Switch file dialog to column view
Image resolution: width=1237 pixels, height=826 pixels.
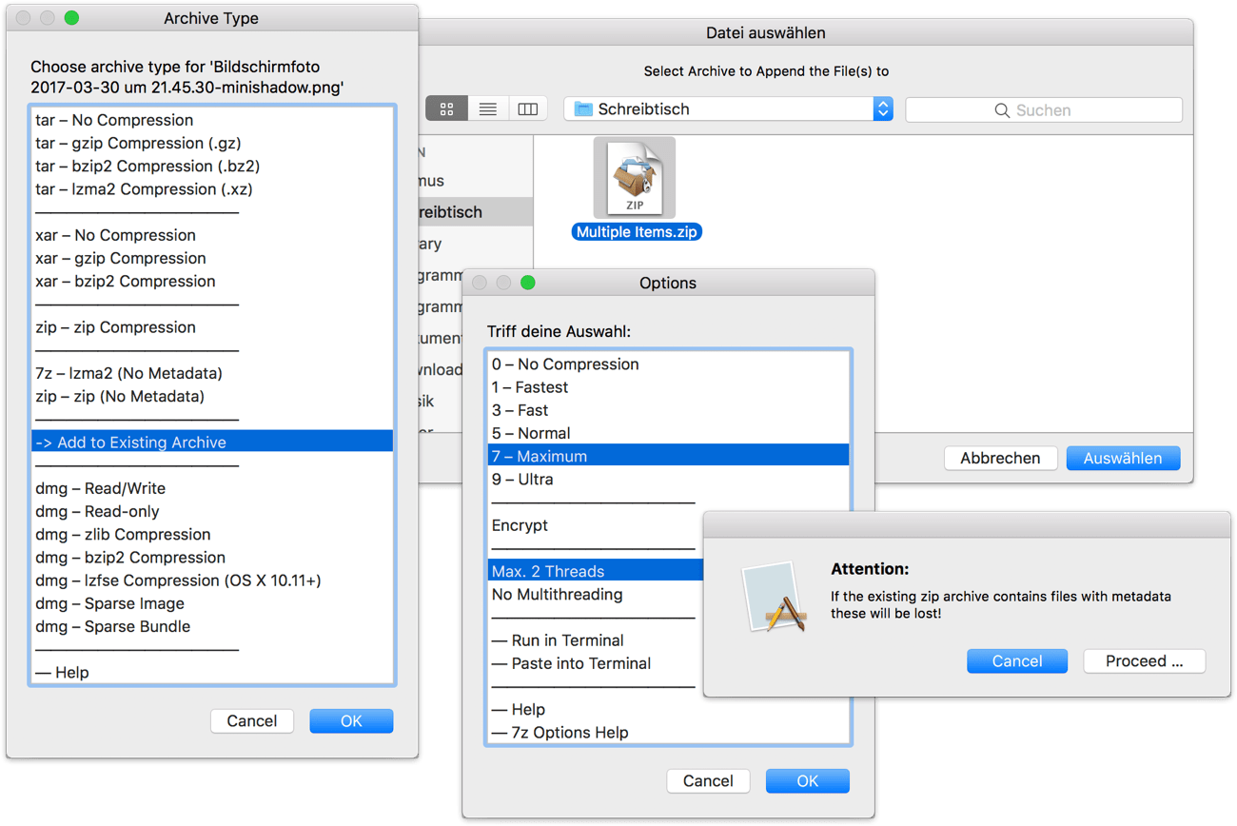pos(528,109)
